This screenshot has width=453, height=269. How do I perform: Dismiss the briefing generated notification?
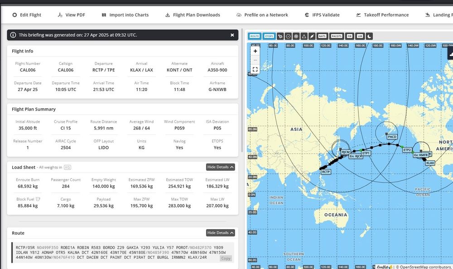tap(232, 35)
